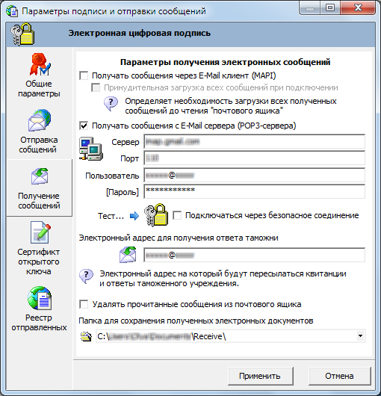This screenshot has width=381, height=396.
Task: Focus the Порт input field
Action: pos(254,158)
